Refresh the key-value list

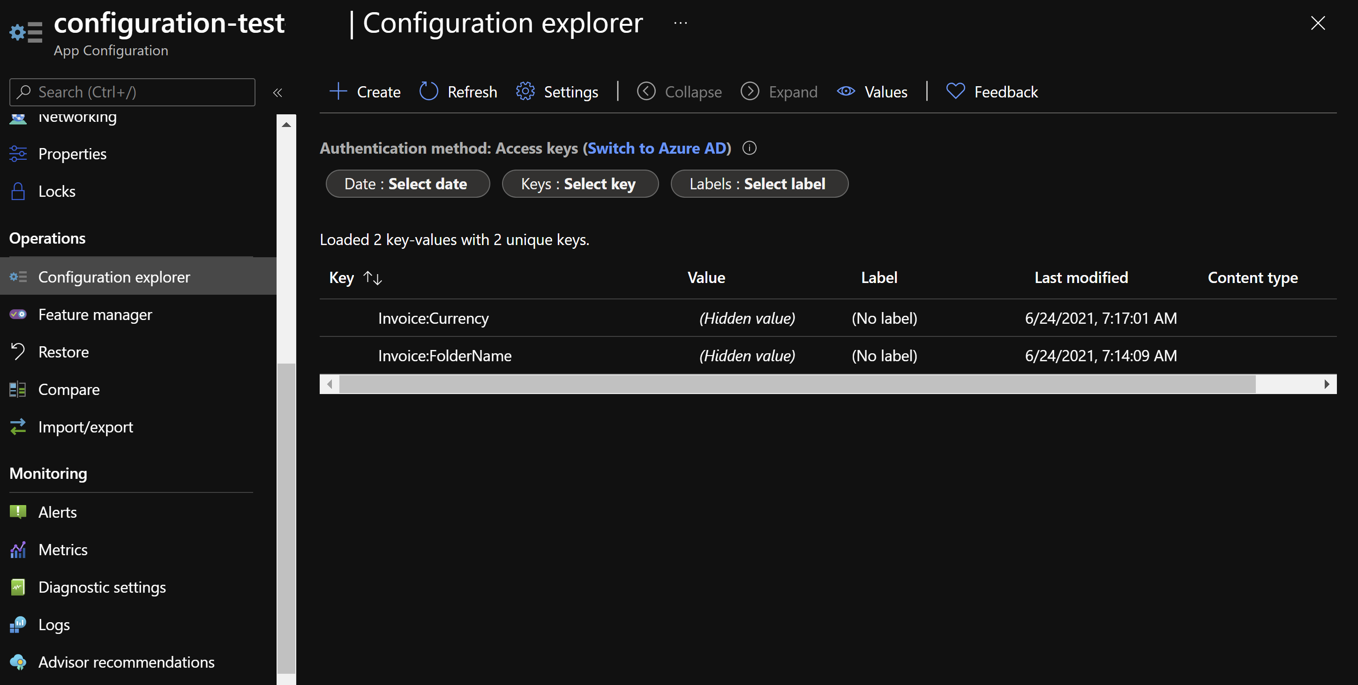[458, 91]
